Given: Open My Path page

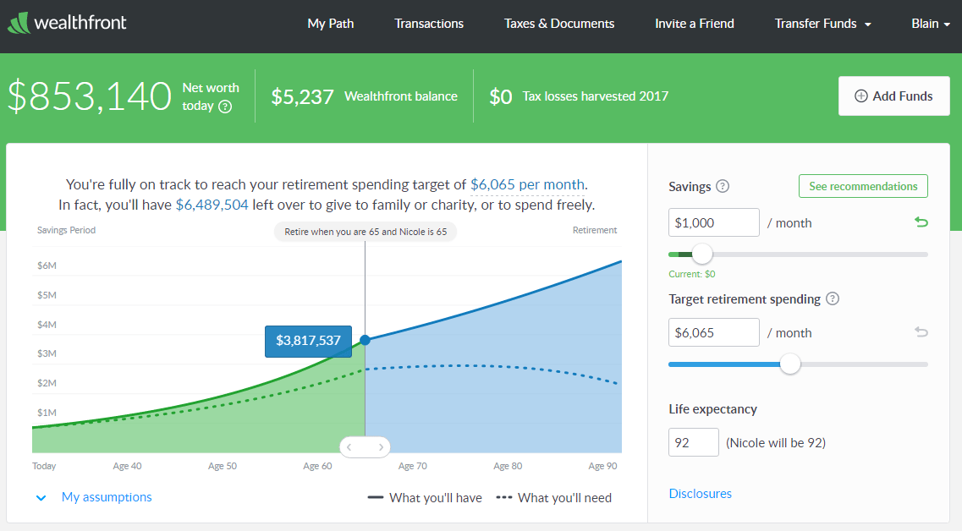Looking at the screenshot, I should 331,24.
